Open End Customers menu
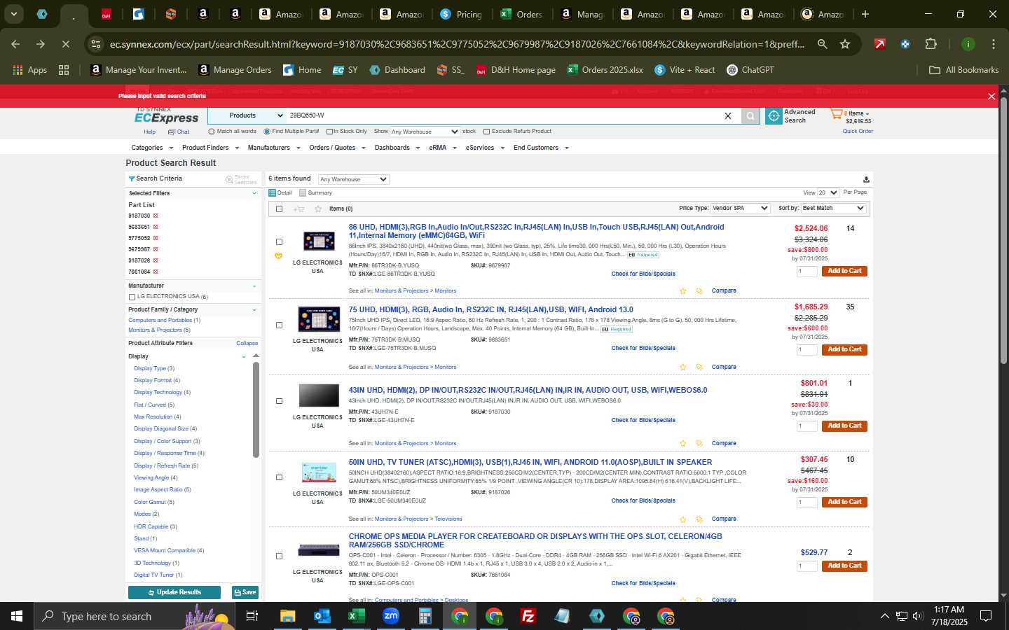The width and height of the screenshot is (1009, 630). point(541,148)
